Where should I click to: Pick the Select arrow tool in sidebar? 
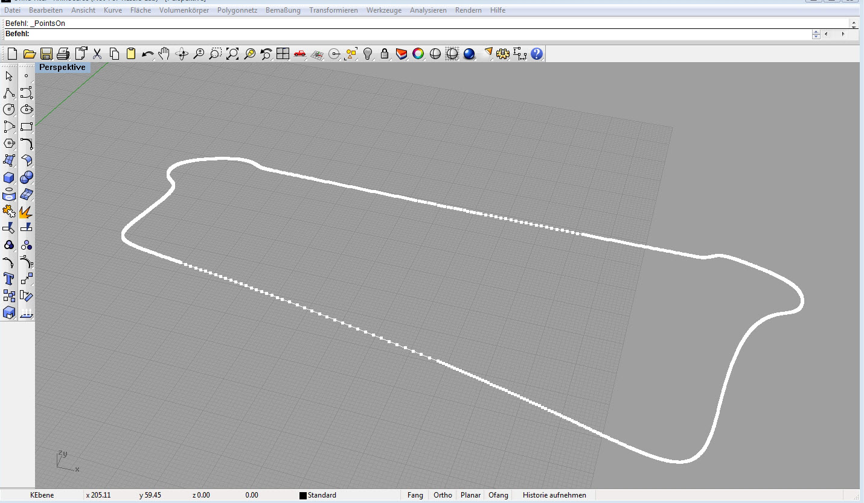click(9, 76)
